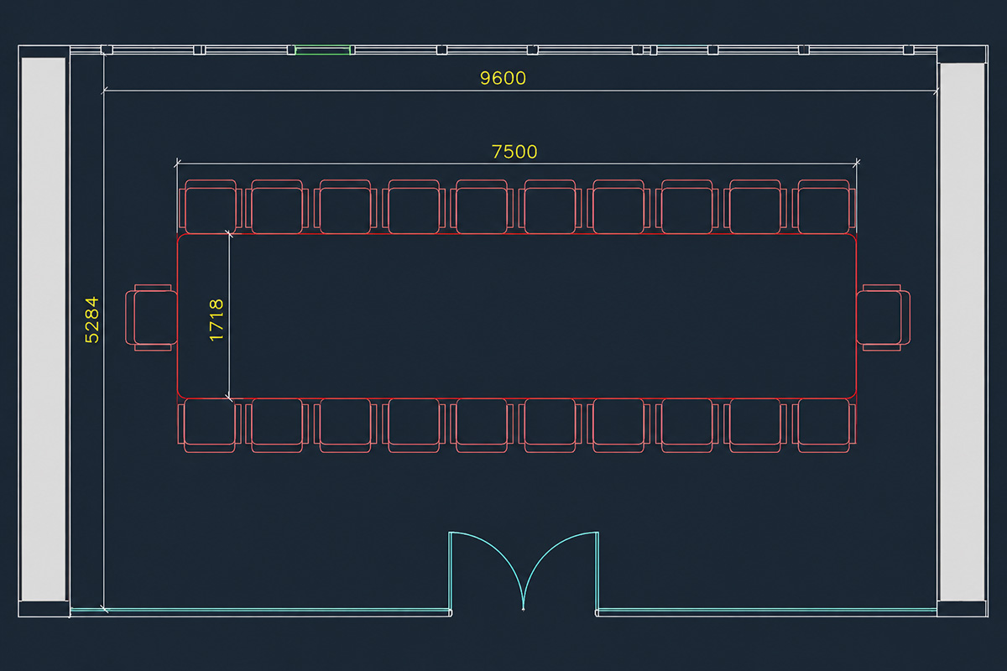Select the grey panel along the left wall
The image size is (1007, 671).
pyautogui.click(x=43, y=330)
